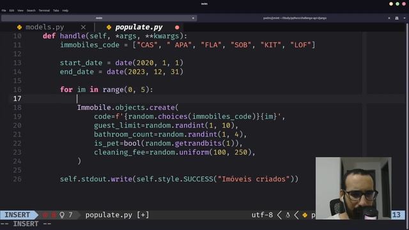Place cursor on 'handle' function name
Image resolution: width=409 pixels, height=230 pixels.
click(72, 36)
